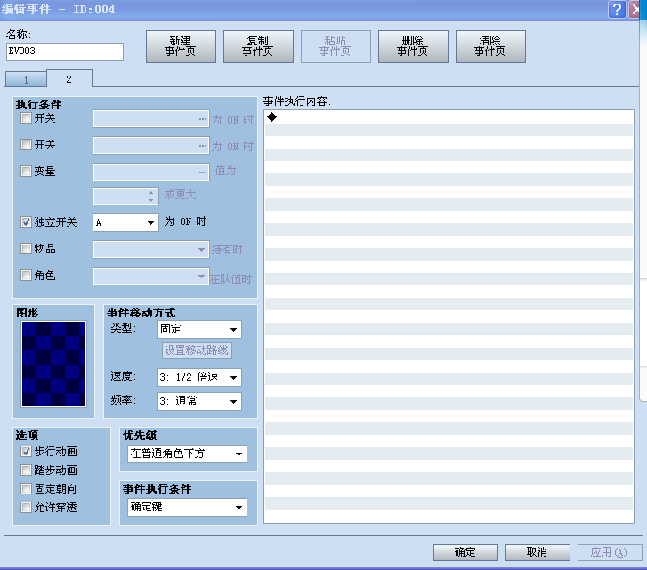Click the blue checkered 图形 graphic box

(x=54, y=365)
